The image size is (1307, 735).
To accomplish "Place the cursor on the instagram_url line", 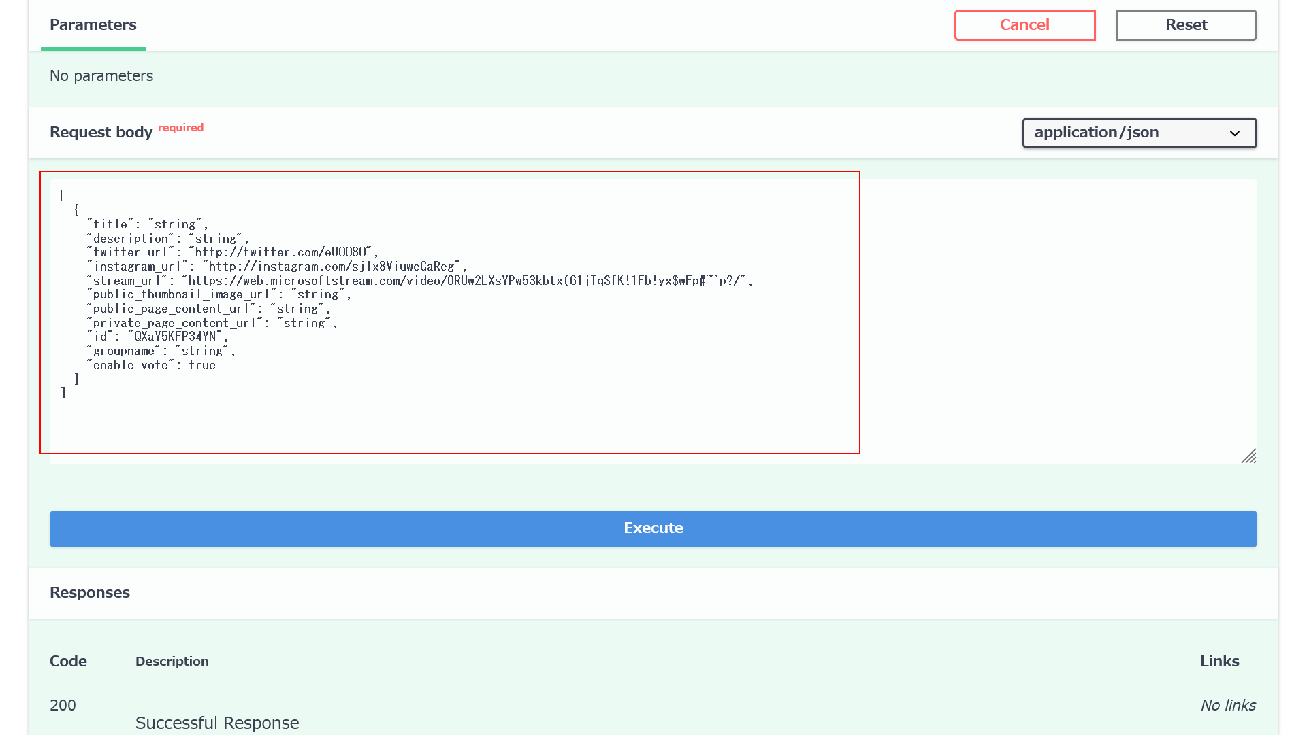I will point(277,267).
